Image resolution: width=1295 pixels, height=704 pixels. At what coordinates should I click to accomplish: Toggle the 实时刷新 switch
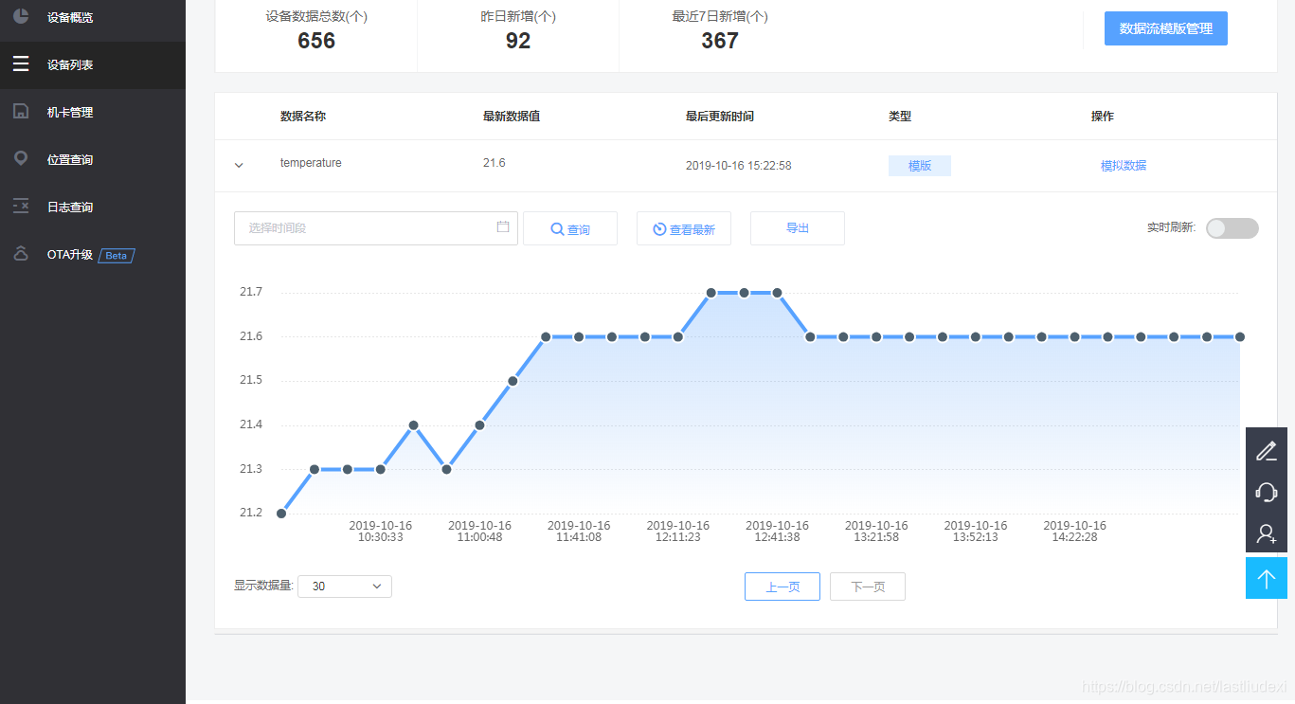point(1232,228)
